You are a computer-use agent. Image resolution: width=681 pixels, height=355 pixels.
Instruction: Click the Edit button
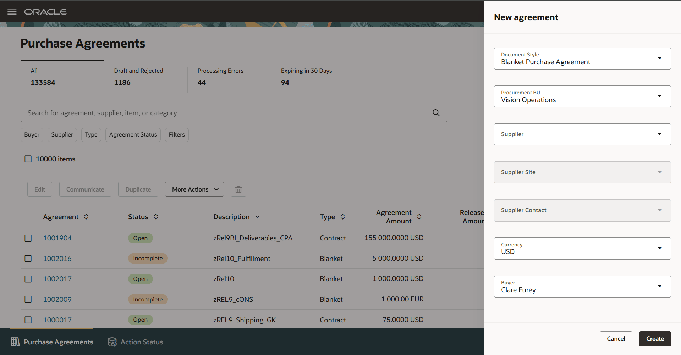(40, 189)
